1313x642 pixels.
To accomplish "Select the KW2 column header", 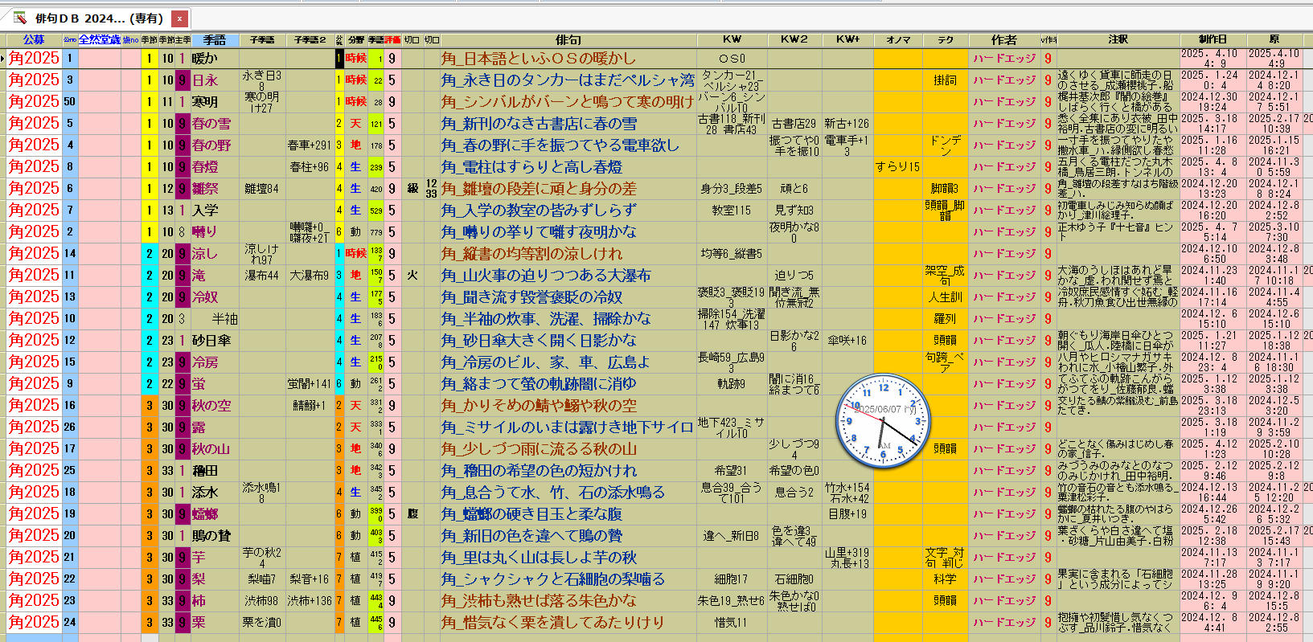I will pyautogui.click(x=794, y=39).
